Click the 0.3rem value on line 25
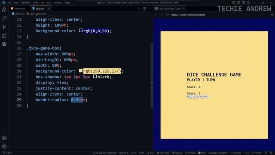Screen dimensions: 275x155 click(x=78, y=100)
